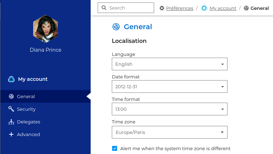Open the Delegates section

(28, 122)
